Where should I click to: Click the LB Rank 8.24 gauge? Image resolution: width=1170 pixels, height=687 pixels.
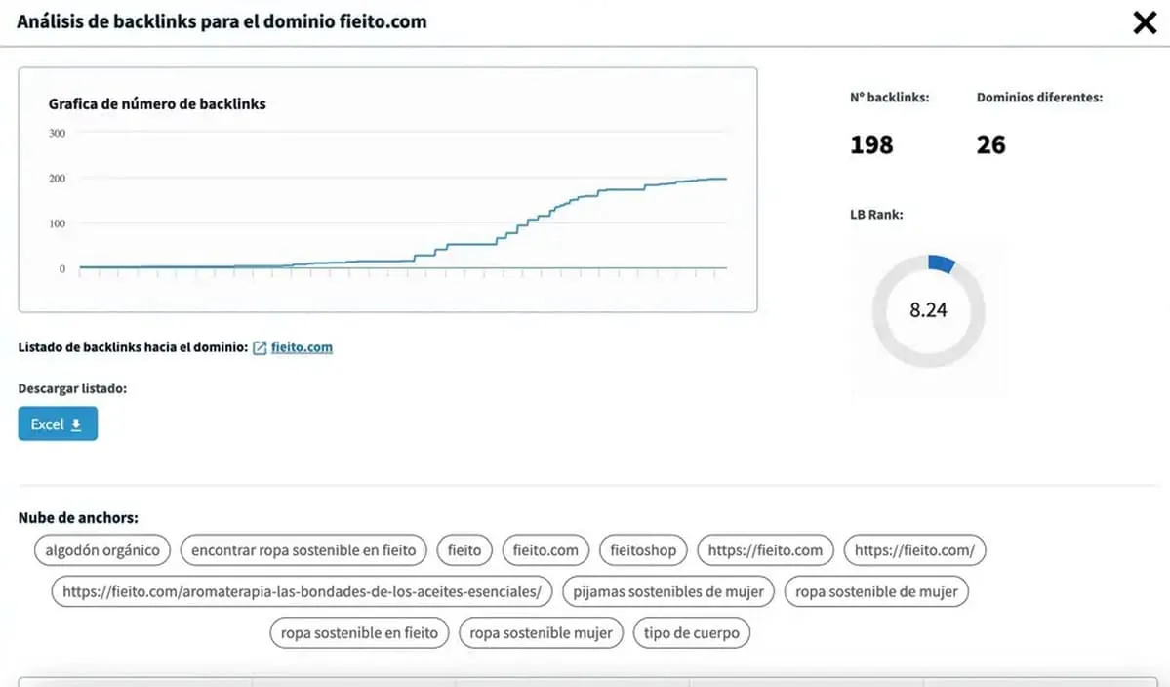coord(928,310)
